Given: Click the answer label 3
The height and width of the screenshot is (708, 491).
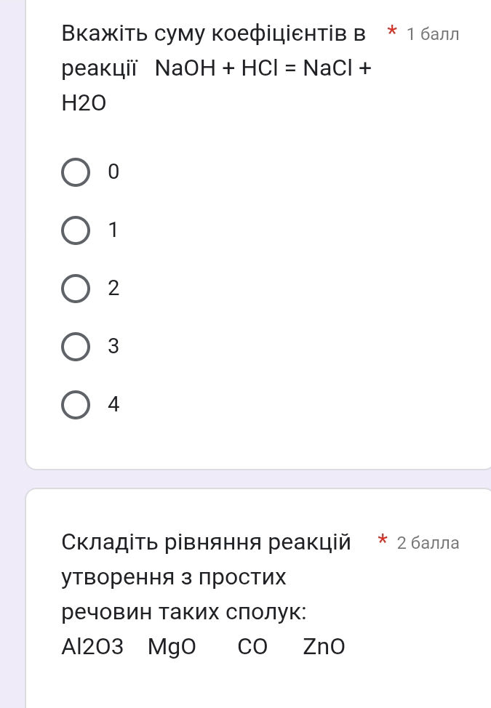Looking at the screenshot, I should pos(113,347).
